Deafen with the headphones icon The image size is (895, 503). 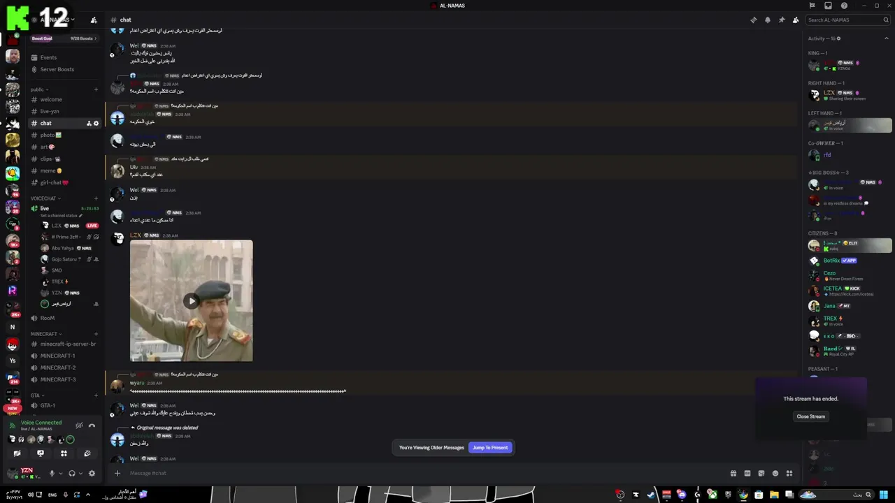click(71, 473)
